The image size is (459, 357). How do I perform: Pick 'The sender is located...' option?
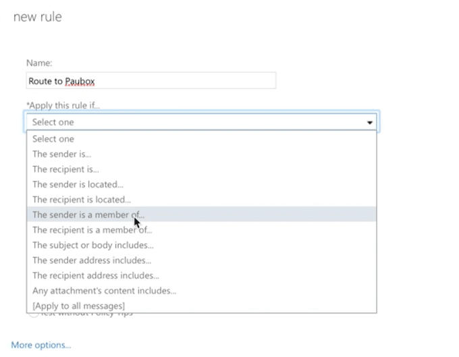[78, 184]
